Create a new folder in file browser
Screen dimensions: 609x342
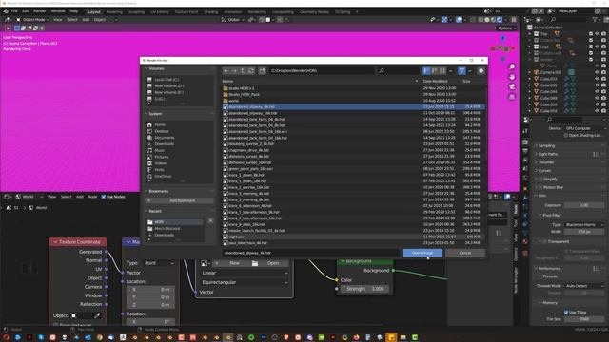click(263, 71)
